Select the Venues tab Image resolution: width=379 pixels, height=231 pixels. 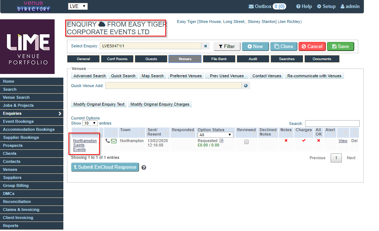tap(185, 59)
